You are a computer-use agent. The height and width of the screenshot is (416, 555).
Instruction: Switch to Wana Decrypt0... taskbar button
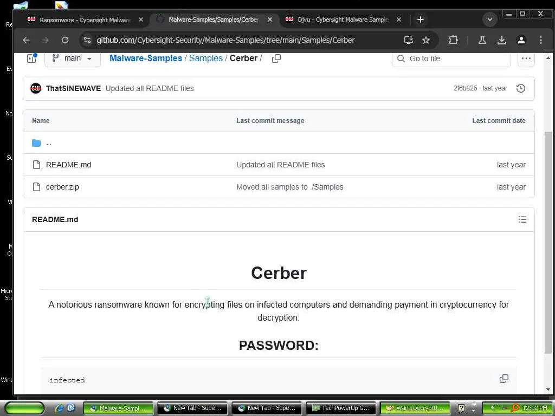click(415, 408)
